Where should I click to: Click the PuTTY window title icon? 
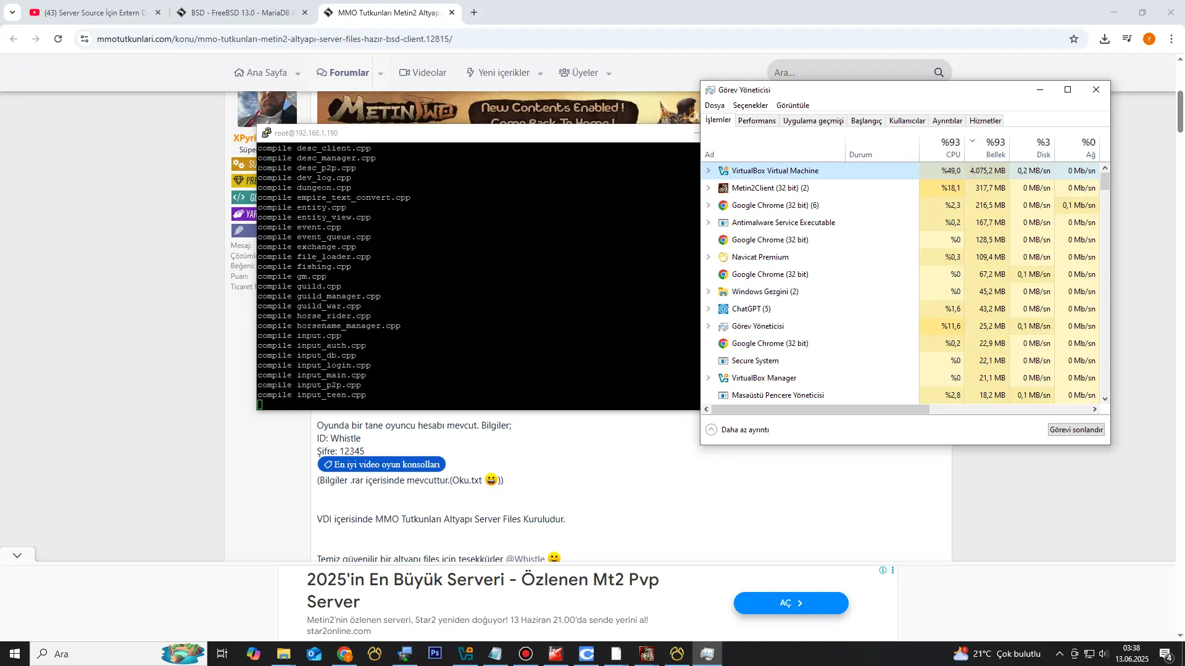267,133
